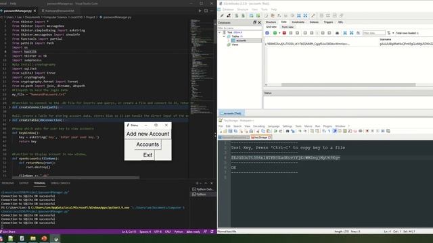Screen dimensions: 433x243
Task: Click Exit in the Menu window
Action: pos(147,155)
